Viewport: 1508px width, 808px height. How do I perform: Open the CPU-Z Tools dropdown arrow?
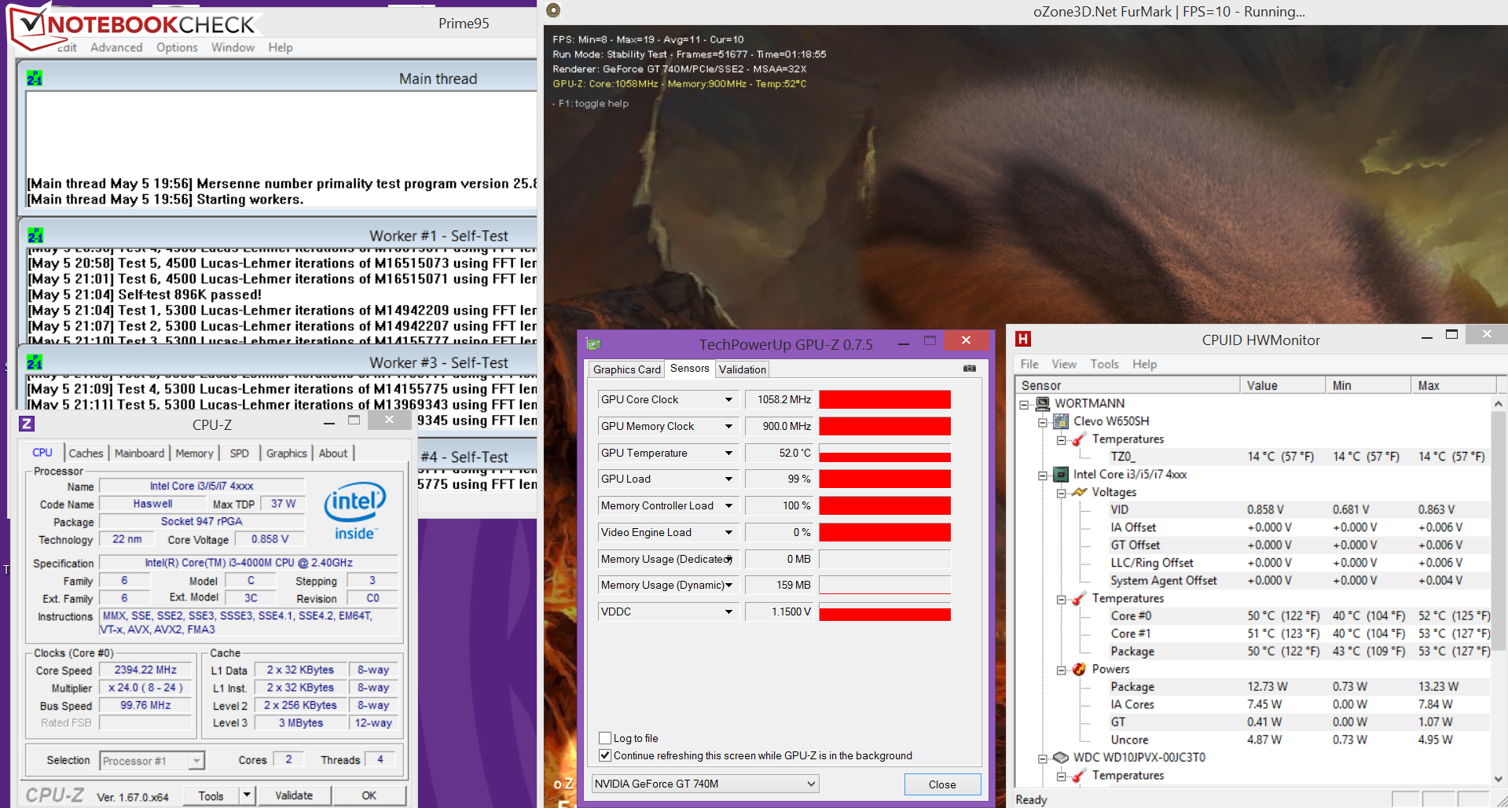point(247,795)
